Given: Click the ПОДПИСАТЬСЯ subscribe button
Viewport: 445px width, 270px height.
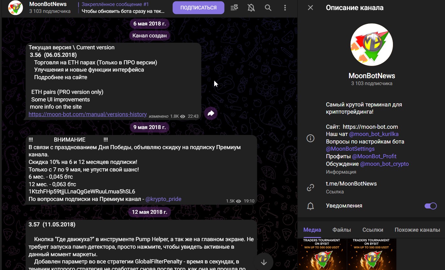Looking at the screenshot, I should [x=199, y=8].
